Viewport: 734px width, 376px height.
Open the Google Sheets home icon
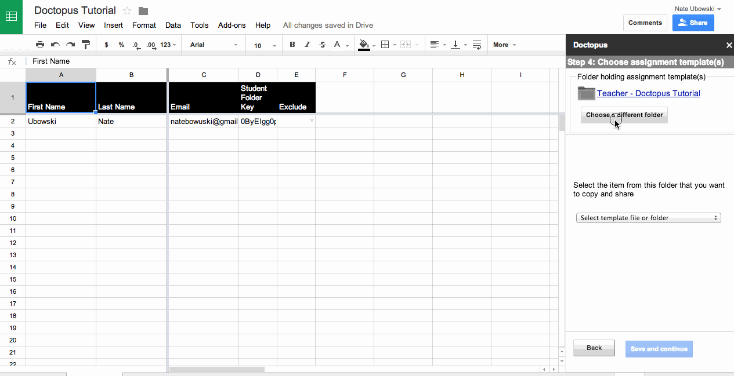[11, 17]
